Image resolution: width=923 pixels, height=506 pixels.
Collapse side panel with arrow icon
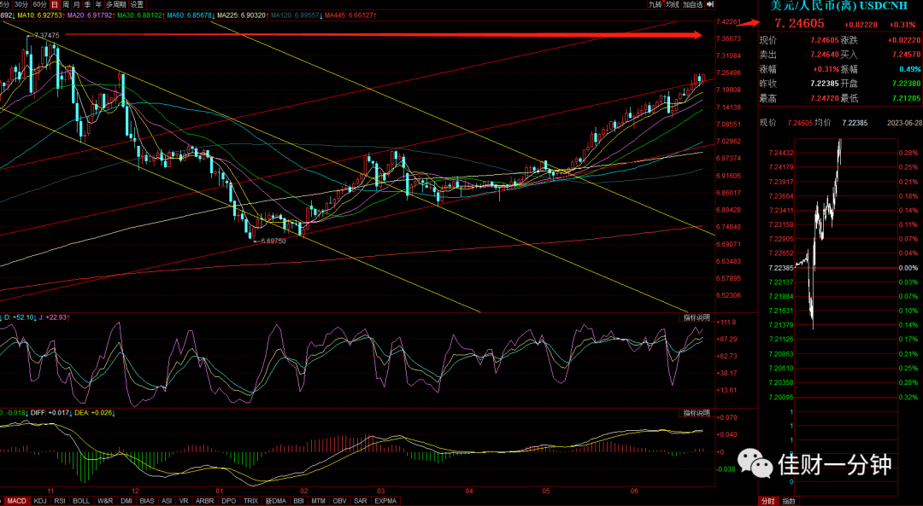[710, 4]
